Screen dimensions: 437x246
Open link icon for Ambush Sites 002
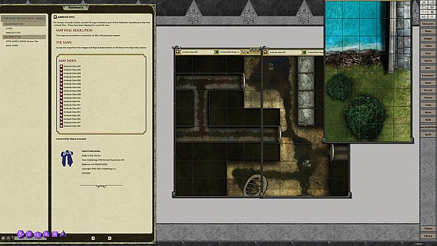(x=61, y=70)
